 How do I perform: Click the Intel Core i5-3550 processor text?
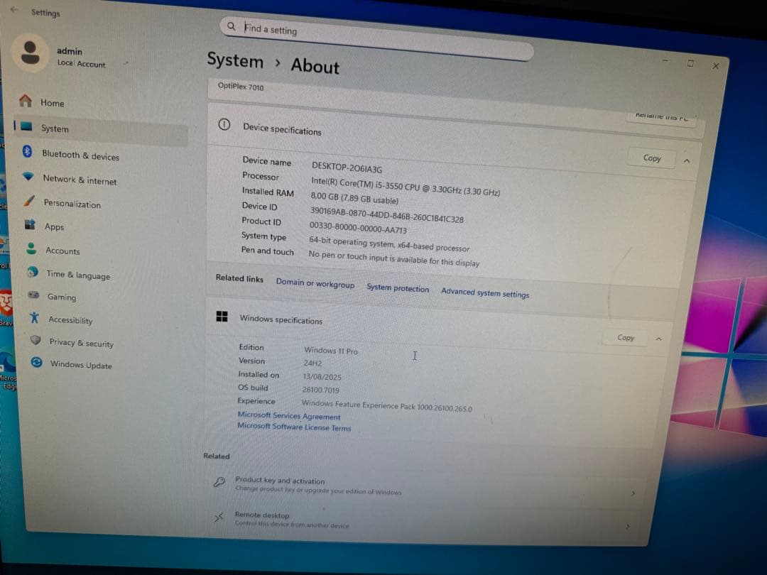405,187
